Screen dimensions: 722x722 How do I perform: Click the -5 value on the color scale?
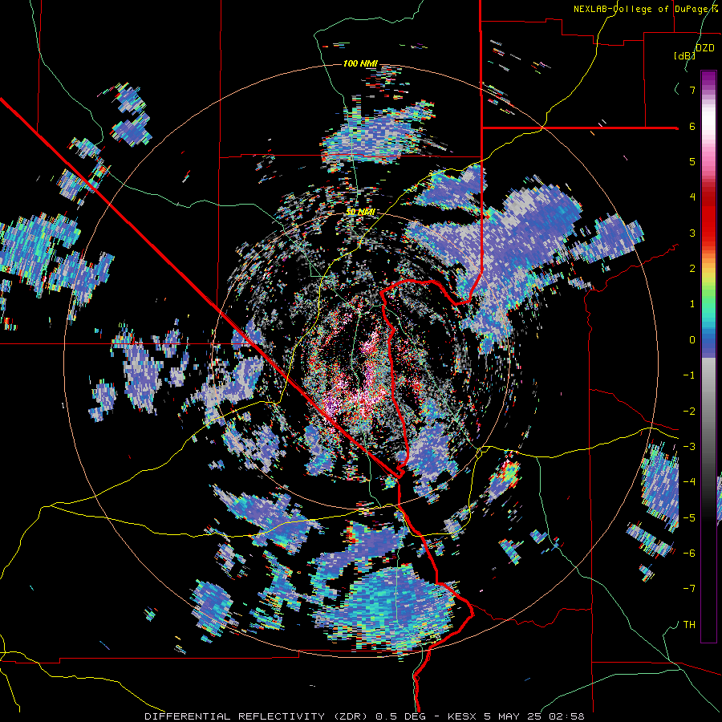click(x=689, y=517)
